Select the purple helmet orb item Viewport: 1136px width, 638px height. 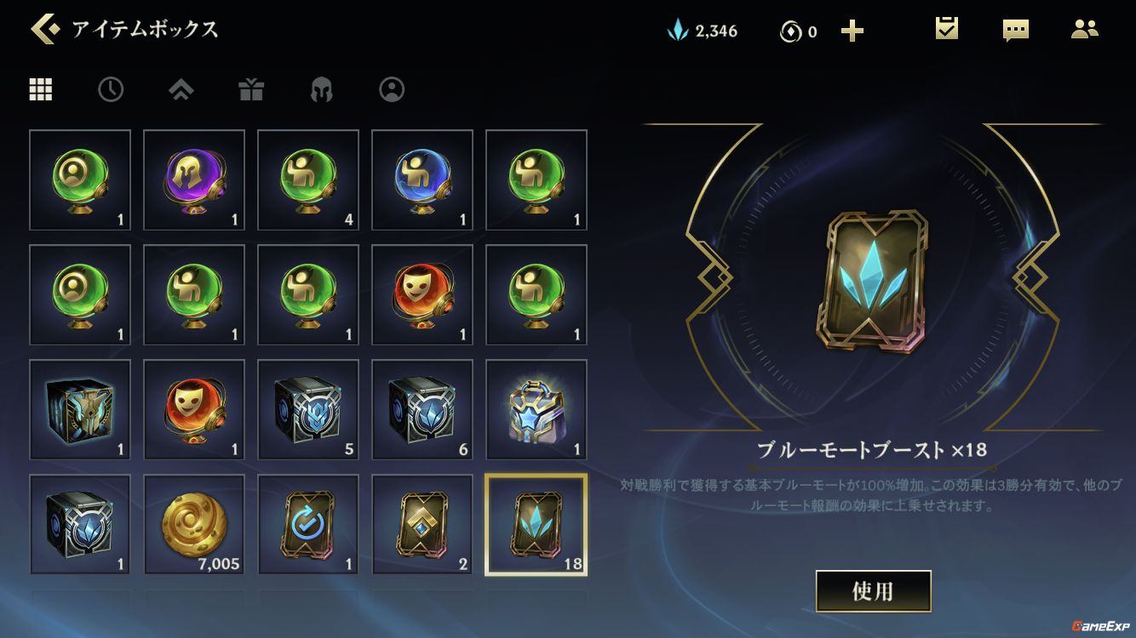tap(194, 180)
